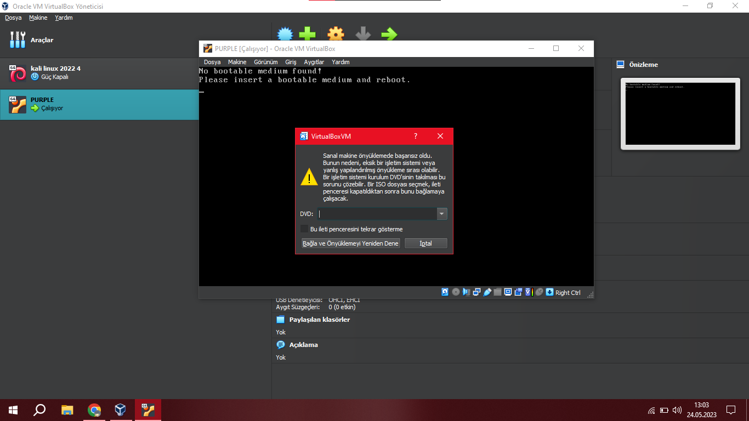Open the notification center icon
This screenshot has height=421, width=749.
(731, 410)
